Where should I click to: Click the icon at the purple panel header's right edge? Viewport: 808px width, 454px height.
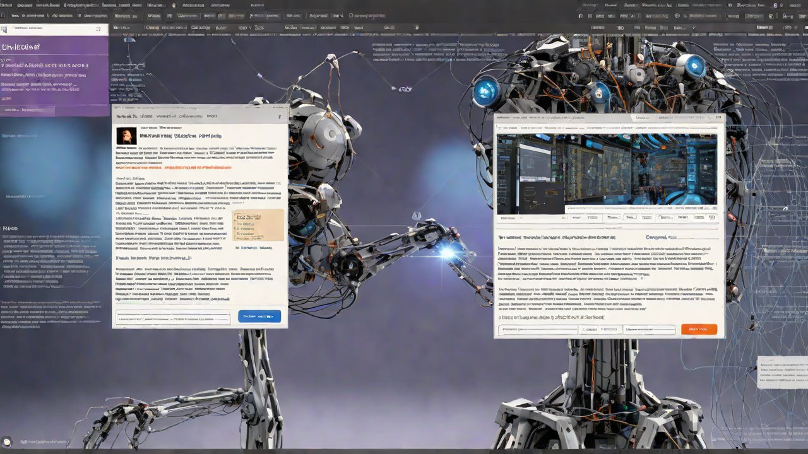click(x=98, y=29)
